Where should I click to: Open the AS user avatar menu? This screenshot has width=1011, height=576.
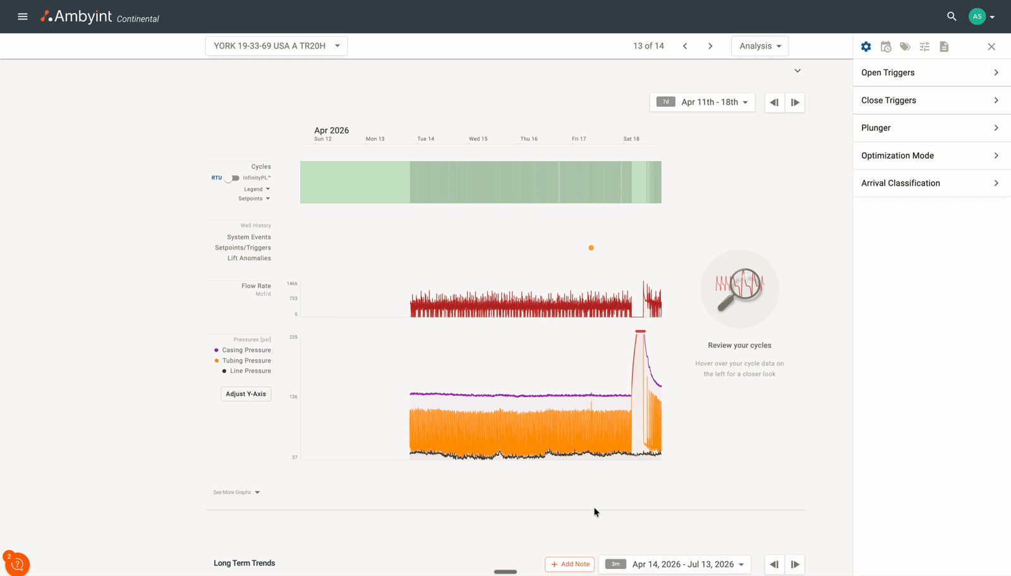click(977, 16)
